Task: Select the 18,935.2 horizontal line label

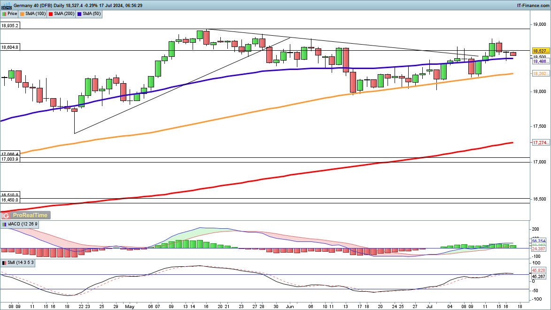Action: [10, 26]
